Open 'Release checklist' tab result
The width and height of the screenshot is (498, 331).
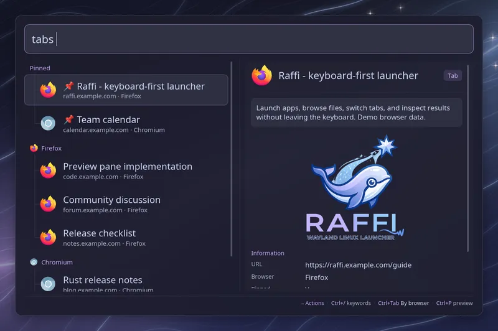coord(126,237)
